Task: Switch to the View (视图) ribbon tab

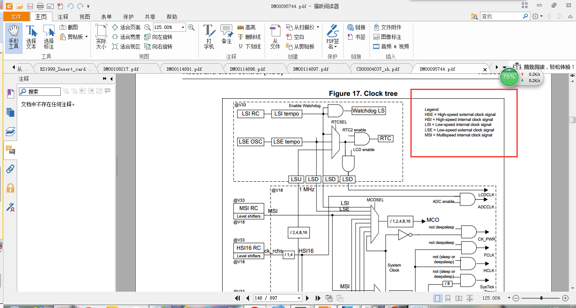Action: 85,17
